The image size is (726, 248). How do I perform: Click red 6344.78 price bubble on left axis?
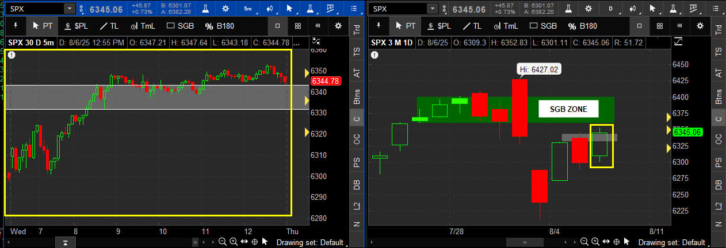click(326, 82)
